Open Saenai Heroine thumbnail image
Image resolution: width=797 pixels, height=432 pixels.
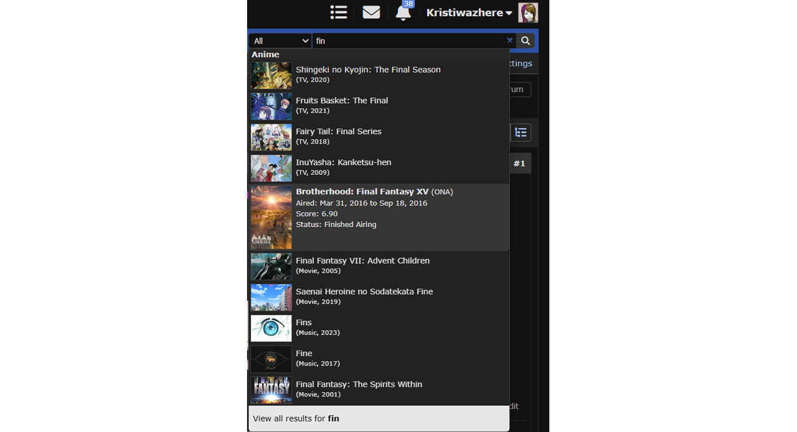(271, 298)
